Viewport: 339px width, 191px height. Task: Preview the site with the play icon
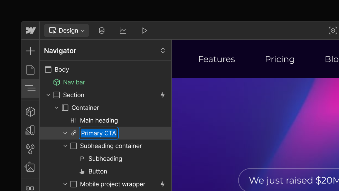pos(144,31)
